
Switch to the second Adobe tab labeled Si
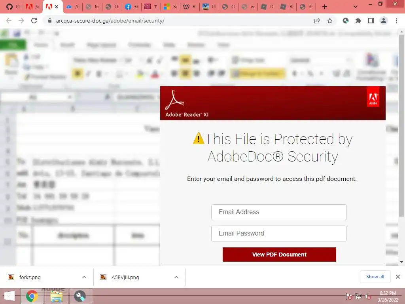[x=32, y=7]
